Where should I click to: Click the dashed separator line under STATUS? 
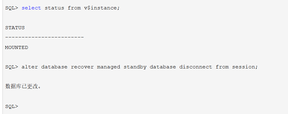click(44, 37)
